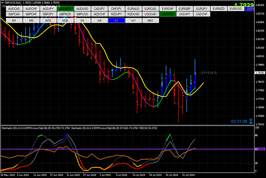Switch to H4 timeframe
The width and height of the screenshot is (266, 178).
(x=100, y=20)
